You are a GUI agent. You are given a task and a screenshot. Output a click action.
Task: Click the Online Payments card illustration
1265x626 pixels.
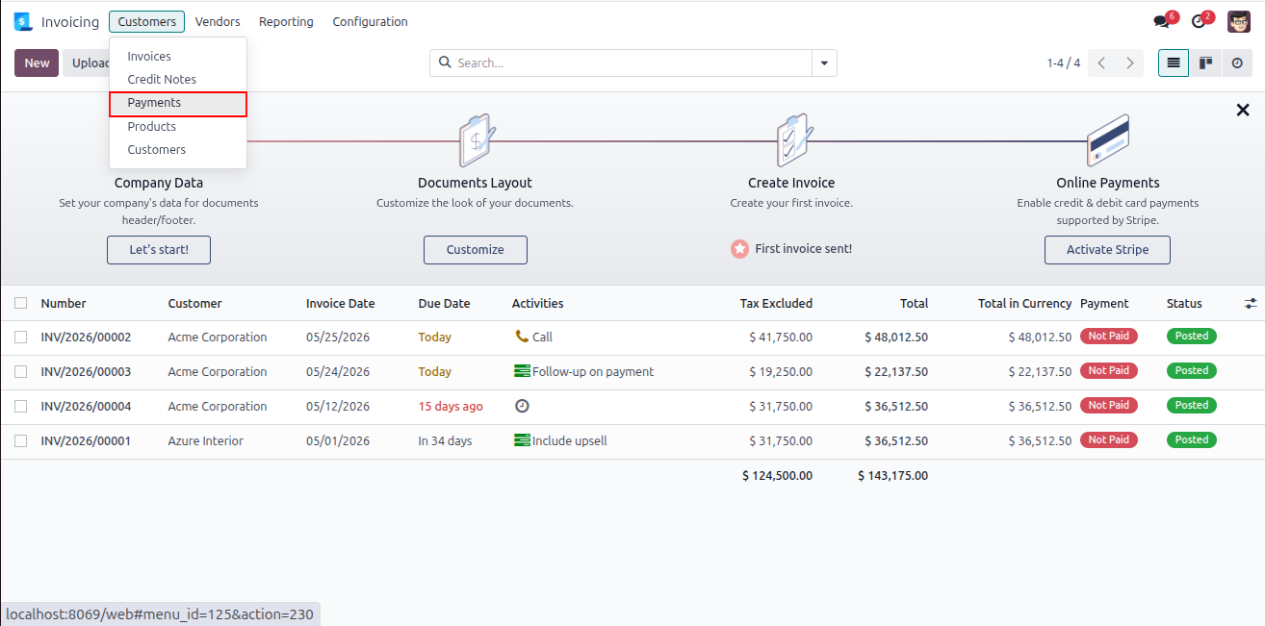[x=1108, y=140]
